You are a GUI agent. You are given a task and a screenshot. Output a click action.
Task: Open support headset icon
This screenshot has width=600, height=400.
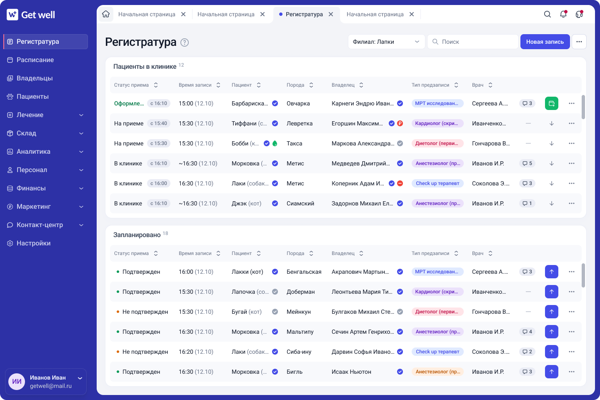click(579, 14)
